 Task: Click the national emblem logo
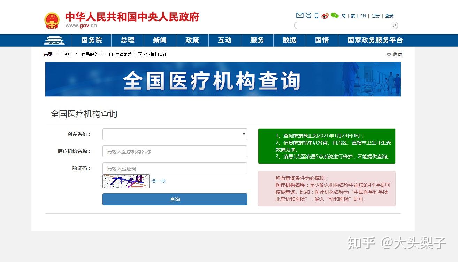click(52, 21)
